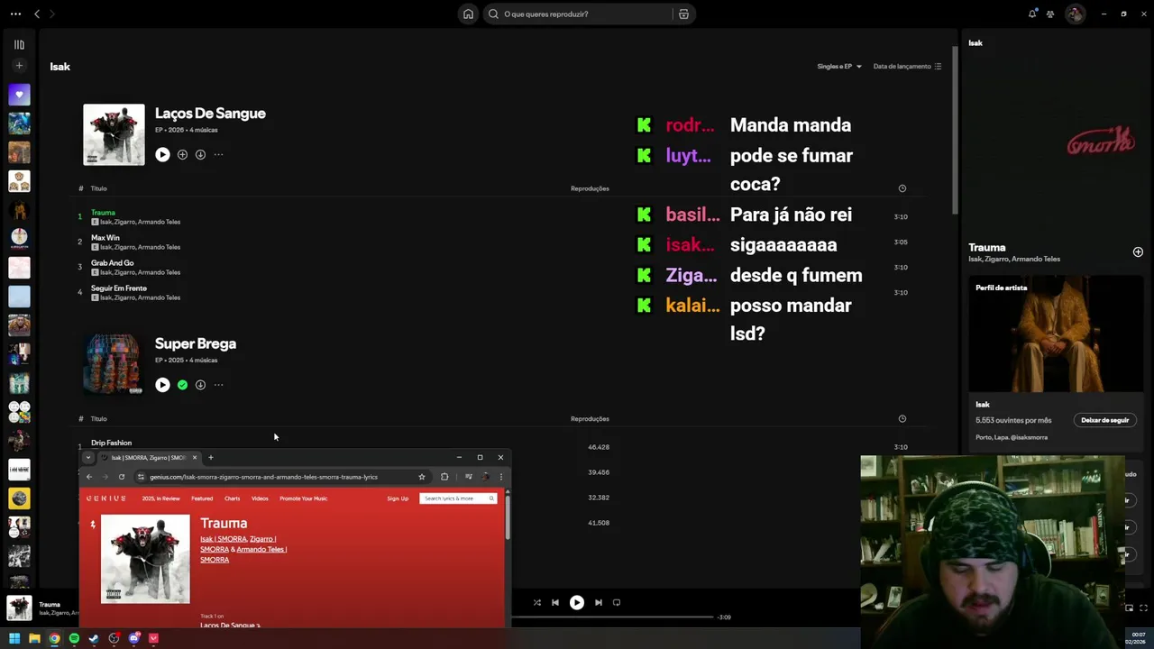Add Trauma to a playlist from the side panel
The width and height of the screenshot is (1154, 649).
1138,252
